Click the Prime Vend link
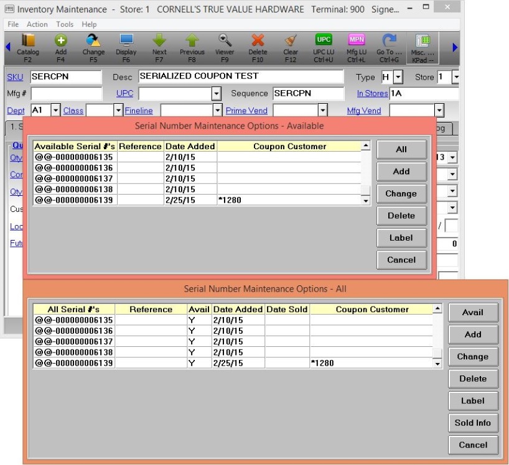This screenshot has width=509, height=465. (246, 111)
